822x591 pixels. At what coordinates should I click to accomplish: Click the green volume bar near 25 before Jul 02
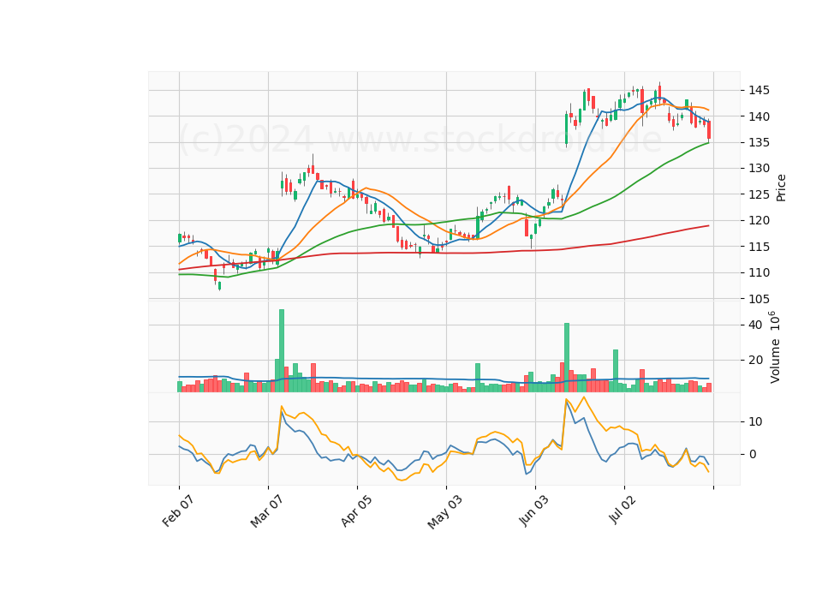coord(616,371)
